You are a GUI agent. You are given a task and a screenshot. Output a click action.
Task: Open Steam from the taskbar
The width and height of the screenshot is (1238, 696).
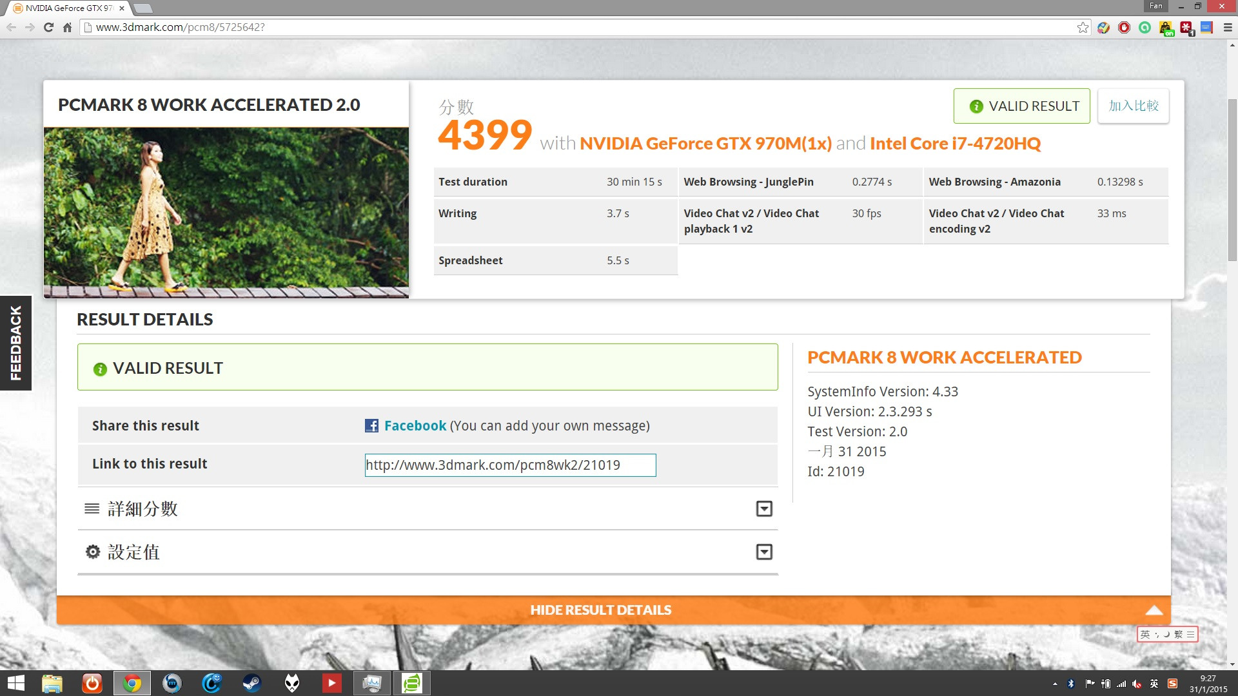pyautogui.click(x=251, y=683)
